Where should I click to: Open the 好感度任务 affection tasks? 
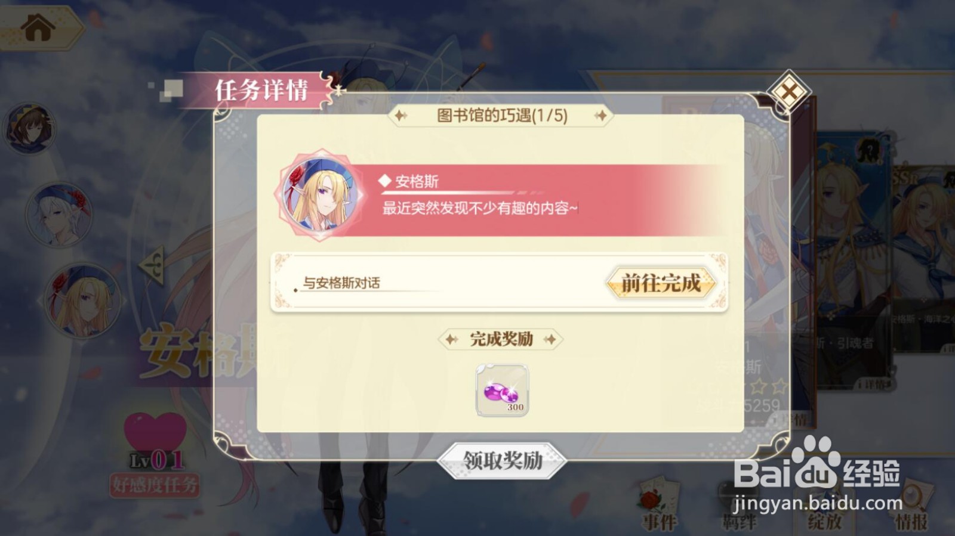(x=154, y=485)
